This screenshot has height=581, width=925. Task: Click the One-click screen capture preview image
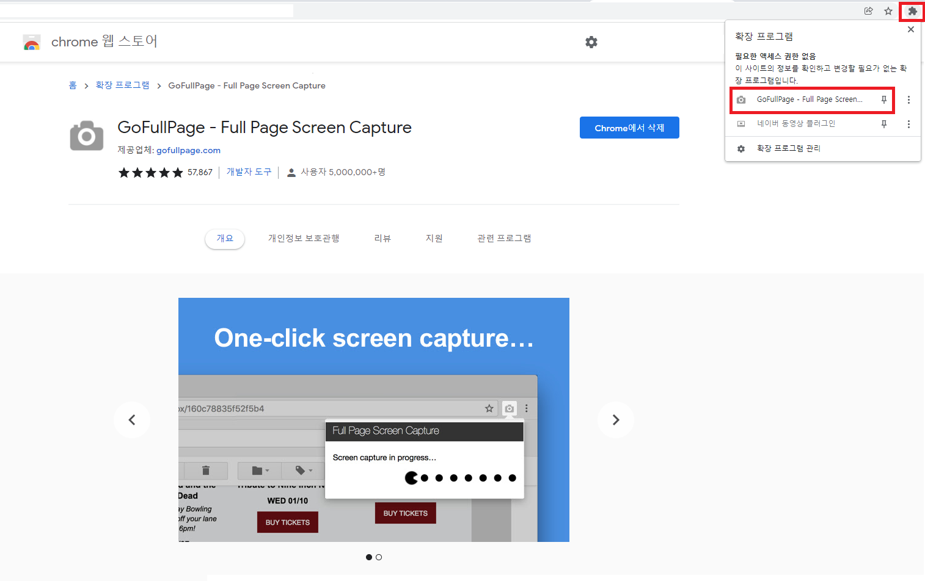[x=374, y=420]
